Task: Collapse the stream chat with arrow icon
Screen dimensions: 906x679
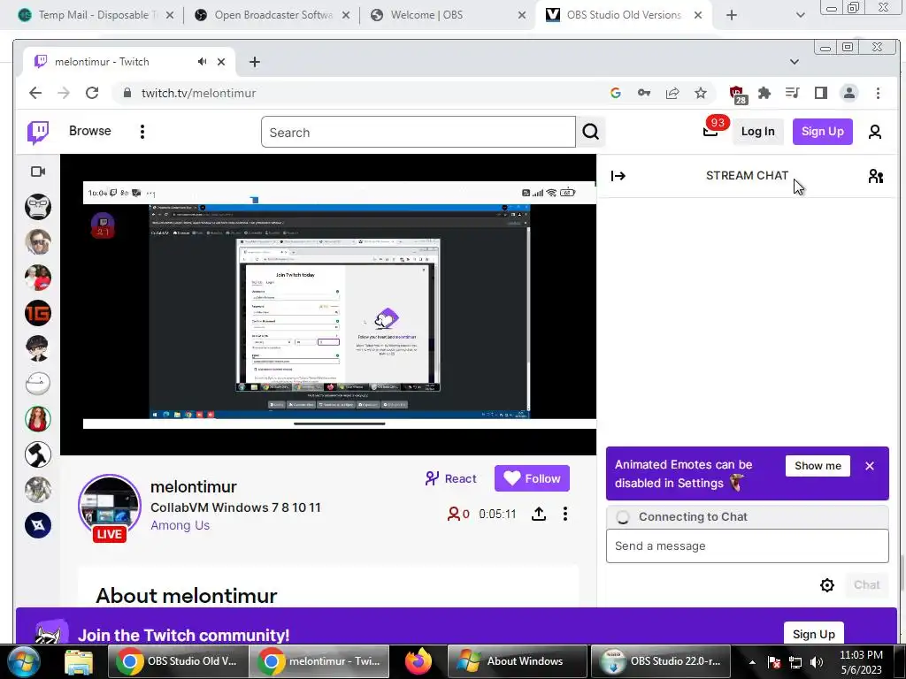Action: [618, 176]
